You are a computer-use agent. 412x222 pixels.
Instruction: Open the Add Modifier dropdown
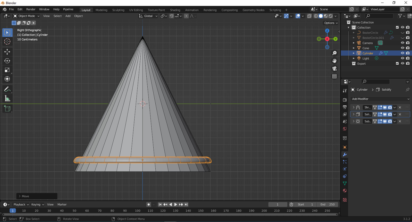[380, 99]
